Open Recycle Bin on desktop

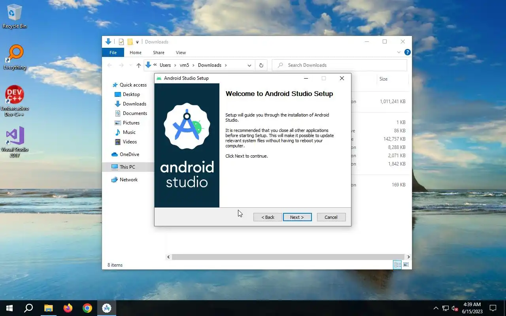coord(15,17)
